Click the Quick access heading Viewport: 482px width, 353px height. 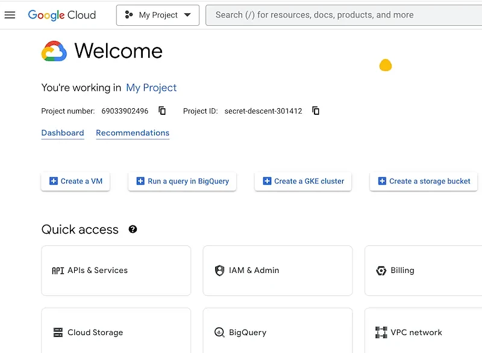80,229
